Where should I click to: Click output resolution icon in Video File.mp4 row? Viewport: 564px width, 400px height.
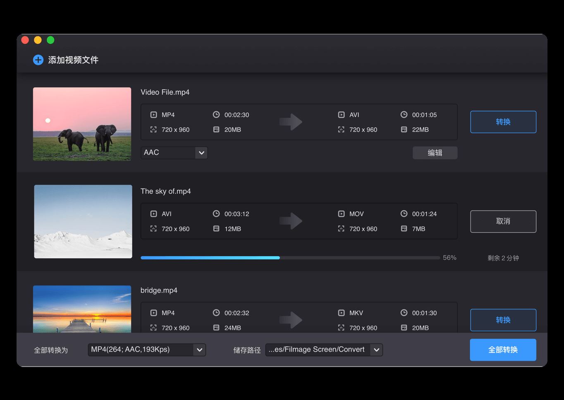point(341,130)
